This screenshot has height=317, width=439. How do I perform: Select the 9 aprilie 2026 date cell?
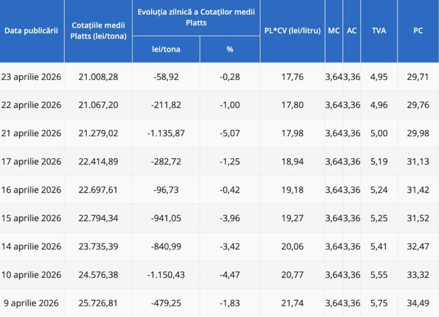(31, 303)
